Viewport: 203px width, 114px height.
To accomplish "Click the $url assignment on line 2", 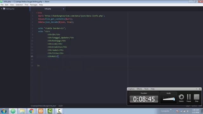I will 71,16.
